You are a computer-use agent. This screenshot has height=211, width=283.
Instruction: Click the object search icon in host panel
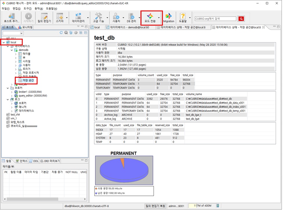click(x=66, y=33)
